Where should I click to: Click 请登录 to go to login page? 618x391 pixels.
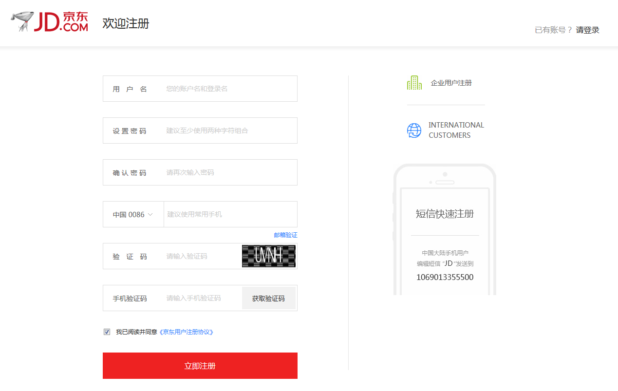point(587,30)
